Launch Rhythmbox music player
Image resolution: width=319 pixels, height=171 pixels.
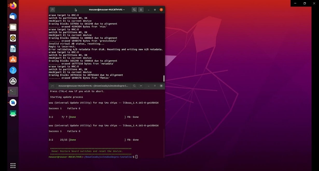click(13, 38)
